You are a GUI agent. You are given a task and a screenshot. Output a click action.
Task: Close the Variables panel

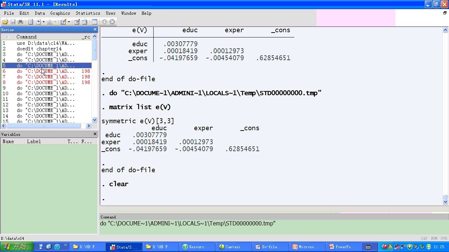click(95, 134)
